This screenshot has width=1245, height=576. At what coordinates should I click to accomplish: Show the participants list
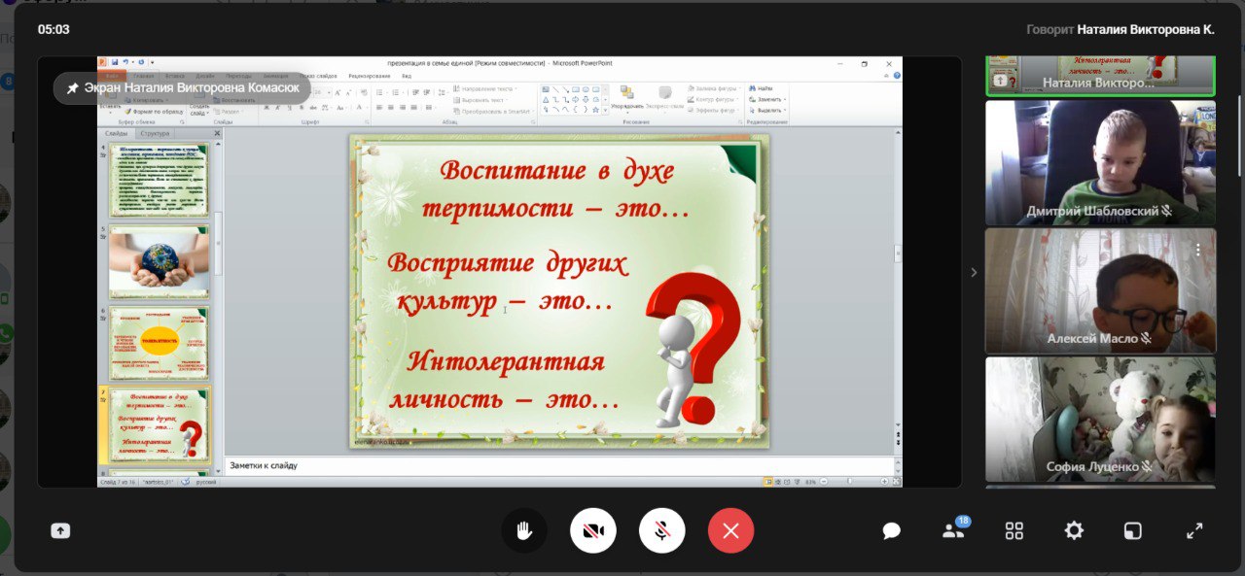tap(953, 530)
